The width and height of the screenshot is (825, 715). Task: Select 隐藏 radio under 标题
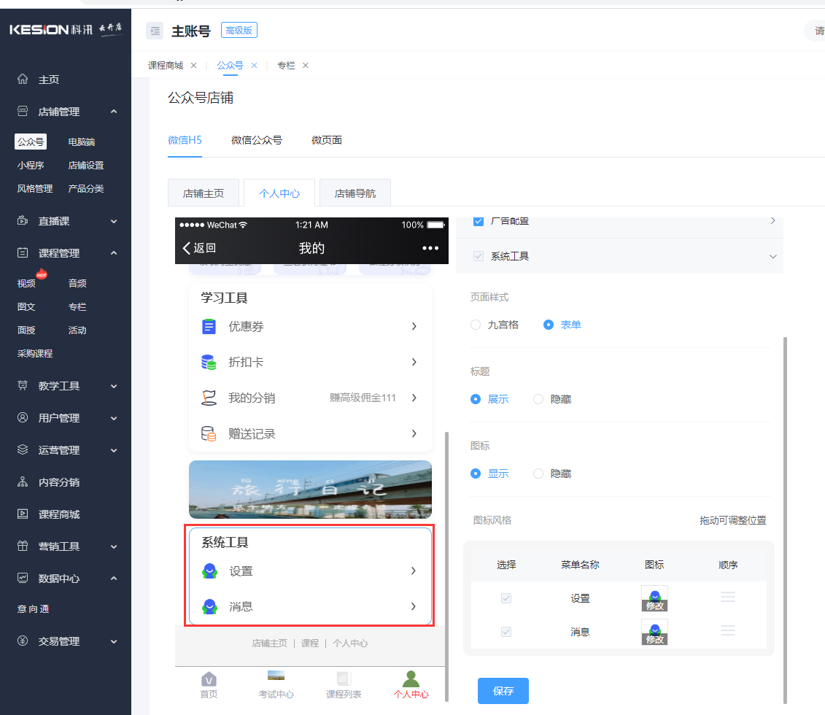[538, 399]
